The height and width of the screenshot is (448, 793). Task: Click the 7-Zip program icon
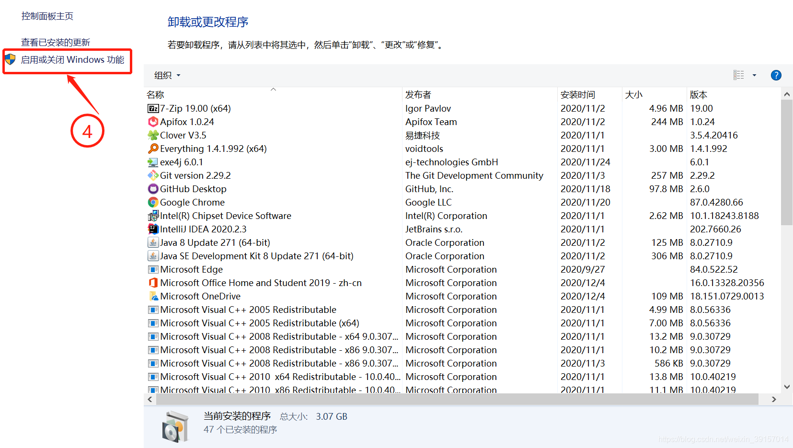pos(153,108)
